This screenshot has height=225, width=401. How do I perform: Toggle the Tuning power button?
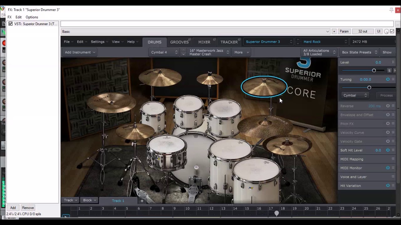[x=388, y=79]
